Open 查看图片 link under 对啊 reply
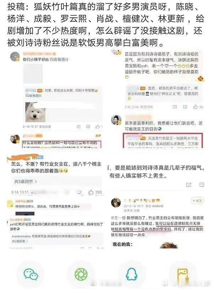The image size is (213, 289). (x=34, y=95)
